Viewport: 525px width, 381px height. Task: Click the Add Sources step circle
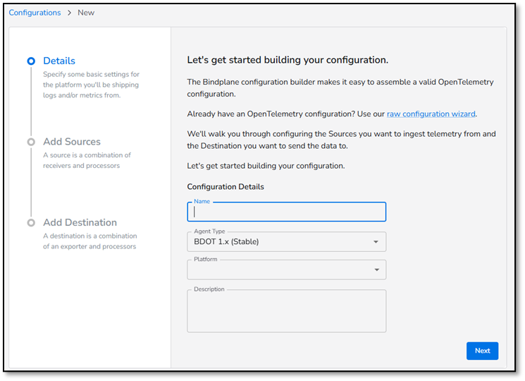click(31, 142)
